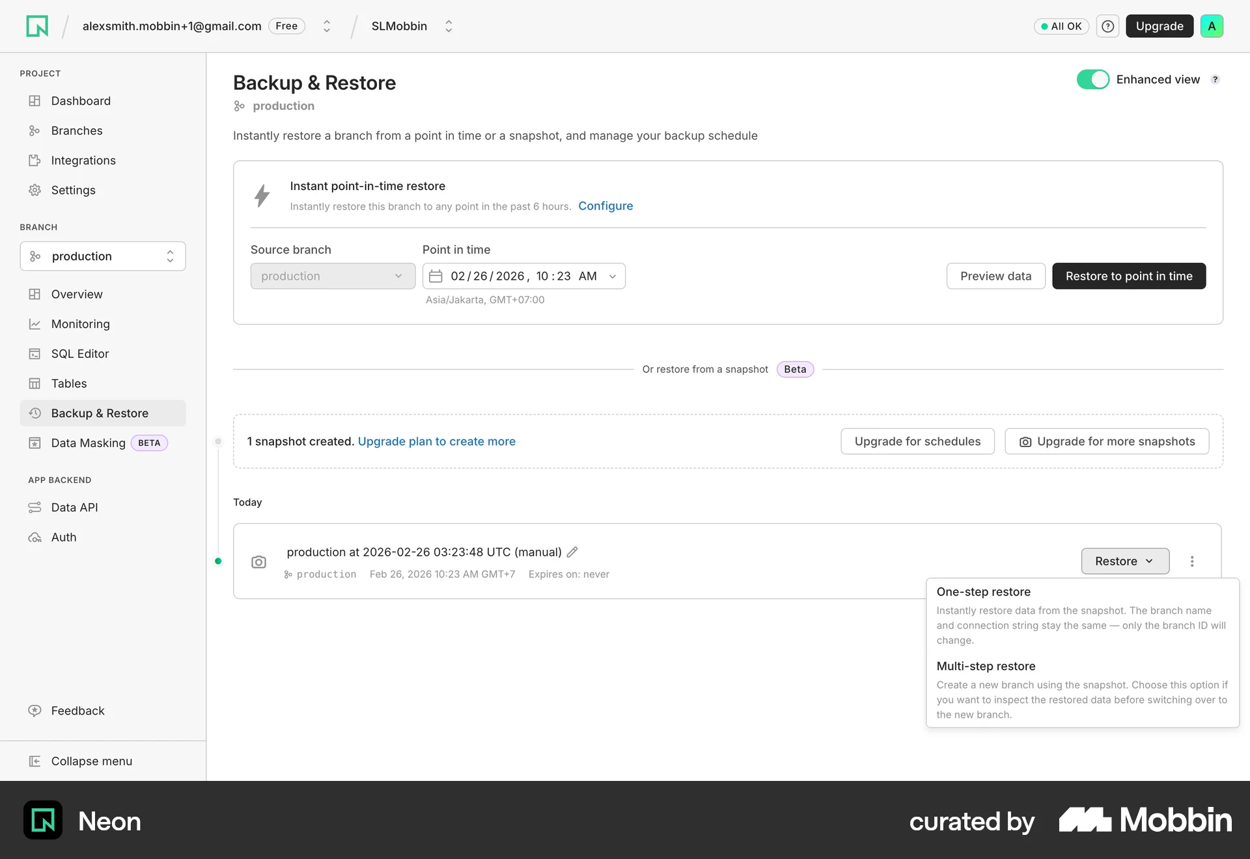This screenshot has height=859, width=1250.
Task: Open the help question-mark icon
Action: click(1107, 26)
